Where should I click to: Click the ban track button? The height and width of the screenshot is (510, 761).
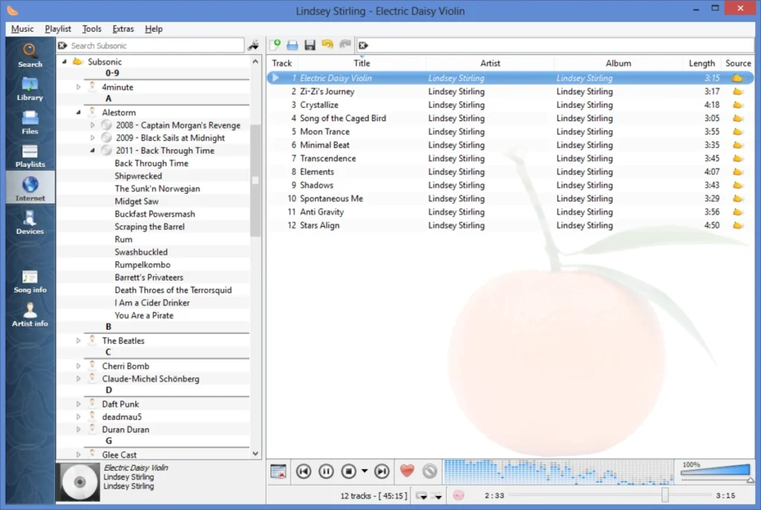(x=430, y=471)
